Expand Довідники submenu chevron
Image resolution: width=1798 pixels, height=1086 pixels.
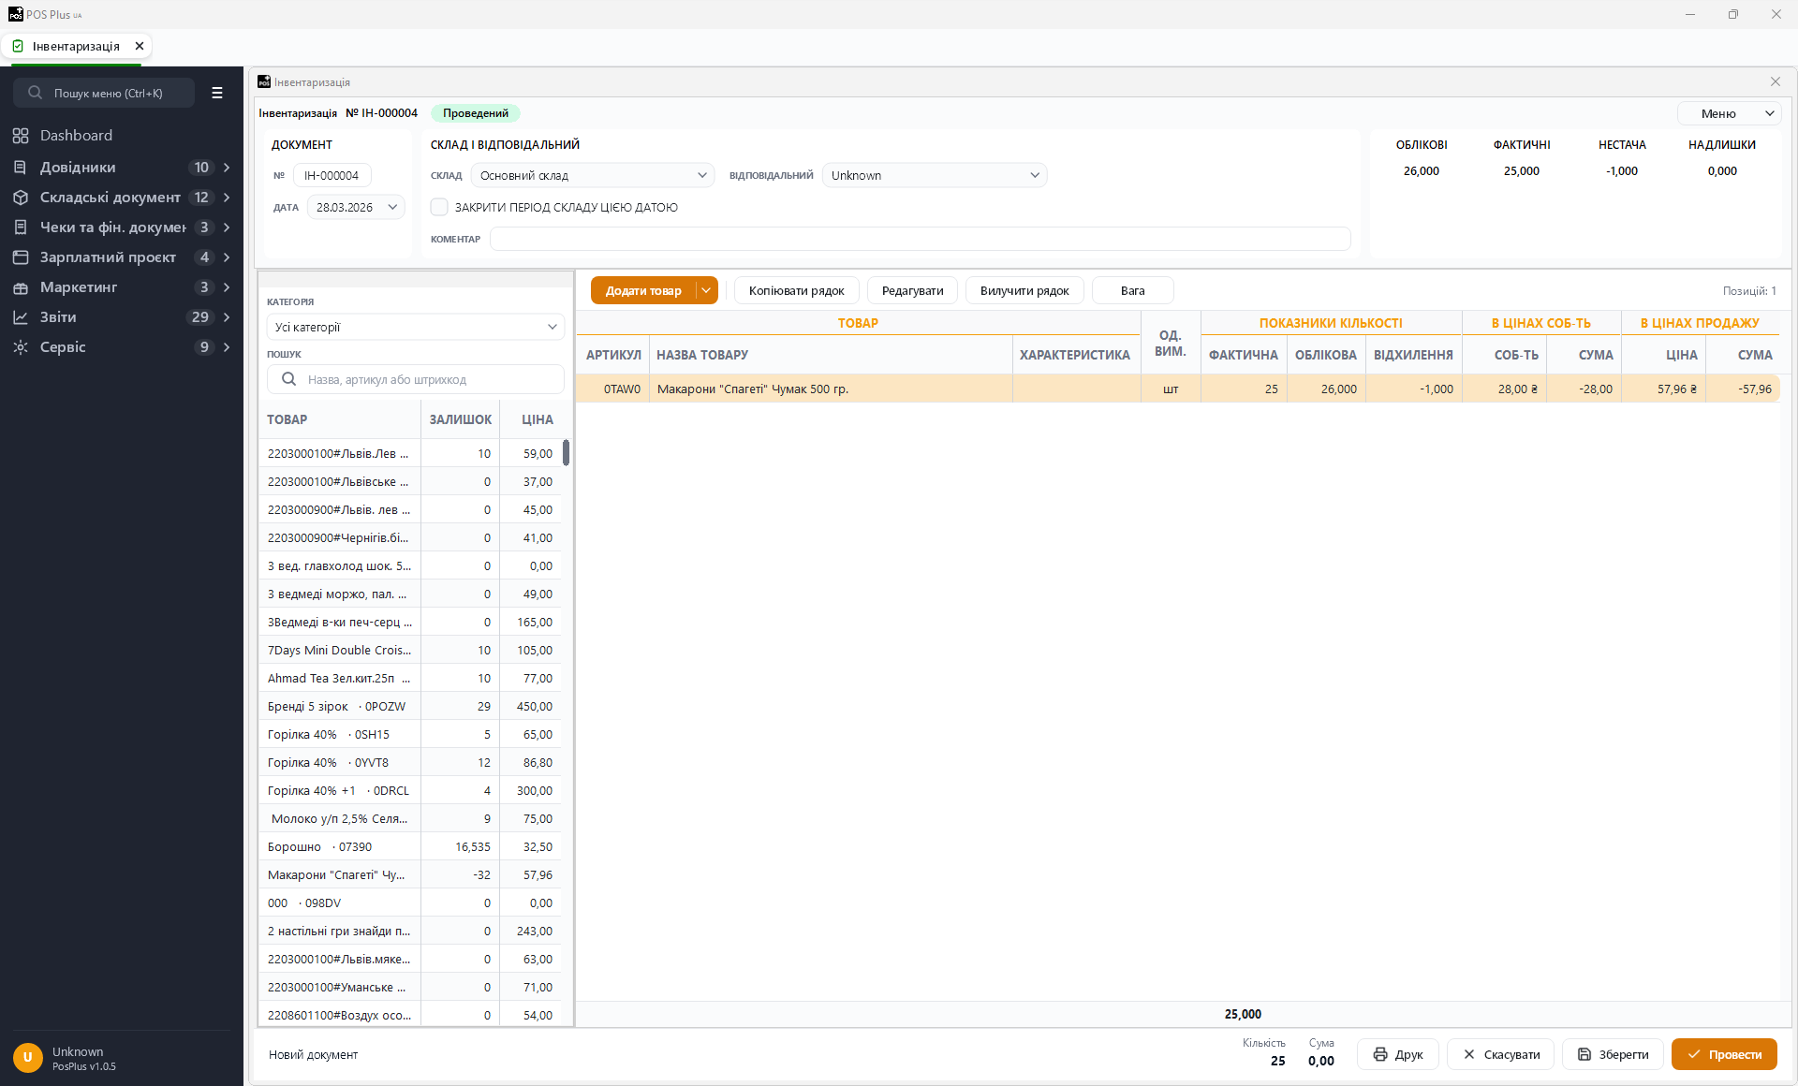[227, 168]
